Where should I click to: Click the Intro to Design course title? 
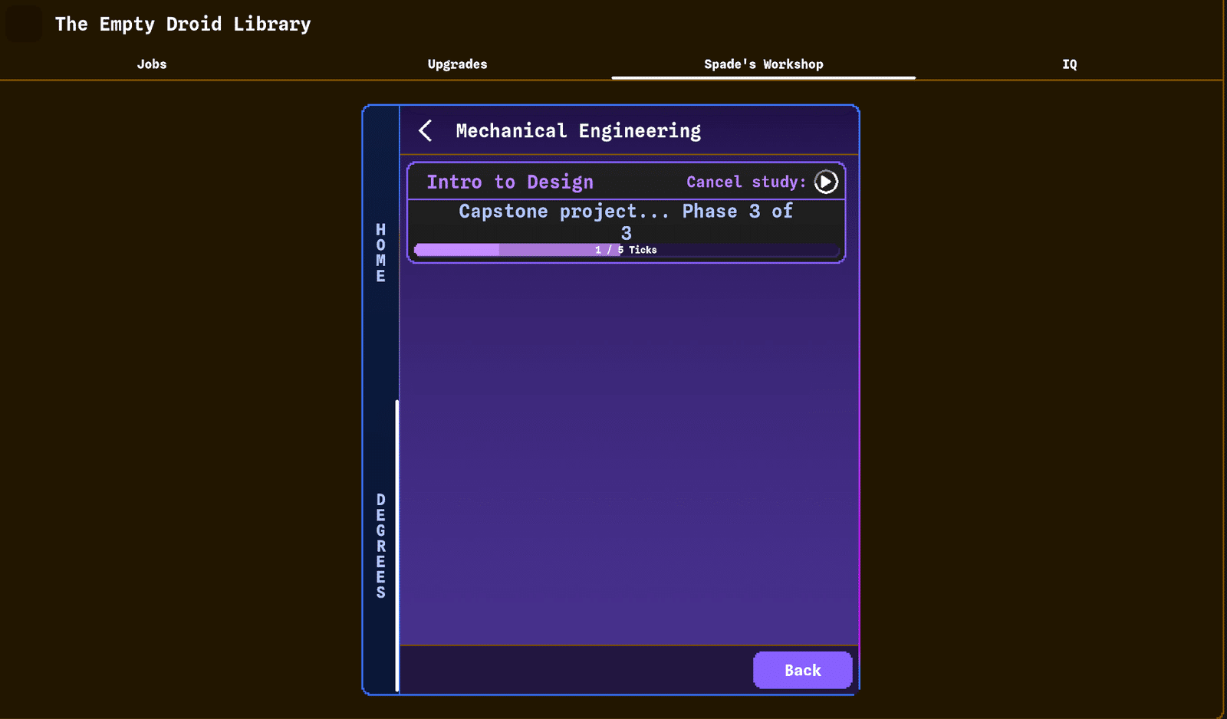(x=510, y=182)
